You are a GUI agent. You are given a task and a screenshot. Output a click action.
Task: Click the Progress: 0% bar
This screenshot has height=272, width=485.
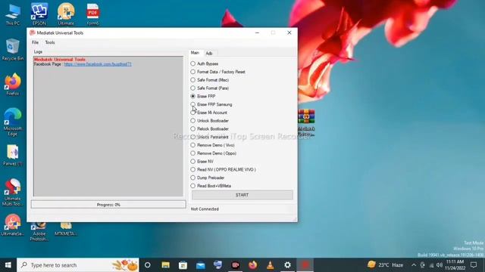point(108,205)
